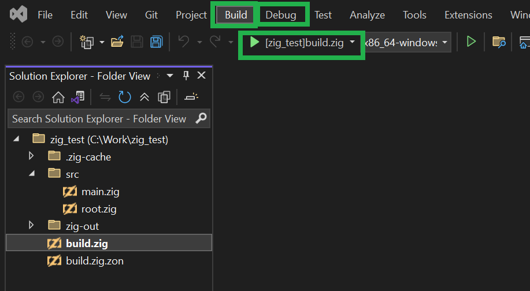Open the Debug menu
Viewport: 530px width, 291px height.
click(281, 15)
